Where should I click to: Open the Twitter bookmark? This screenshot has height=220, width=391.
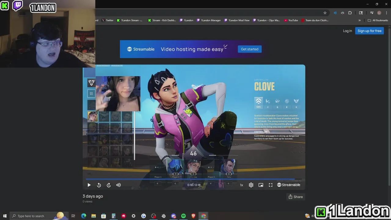pos(108,20)
